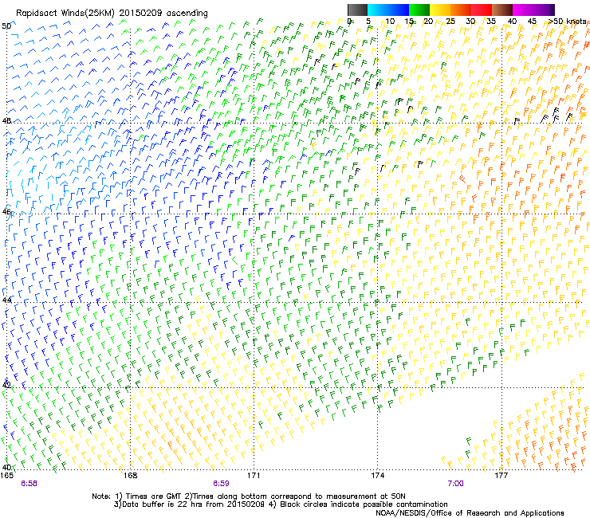The height and width of the screenshot is (518, 590).
Task: Click the 'Times are GMT' note line
Action: tap(249, 496)
